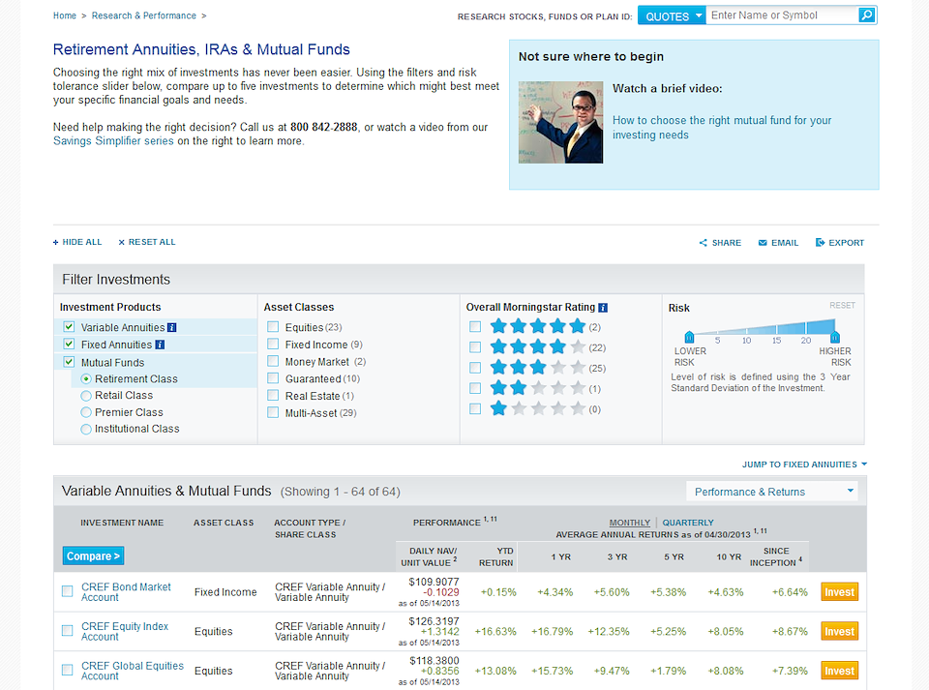Check the Real Estate asset class
929x690 pixels.
tap(273, 396)
